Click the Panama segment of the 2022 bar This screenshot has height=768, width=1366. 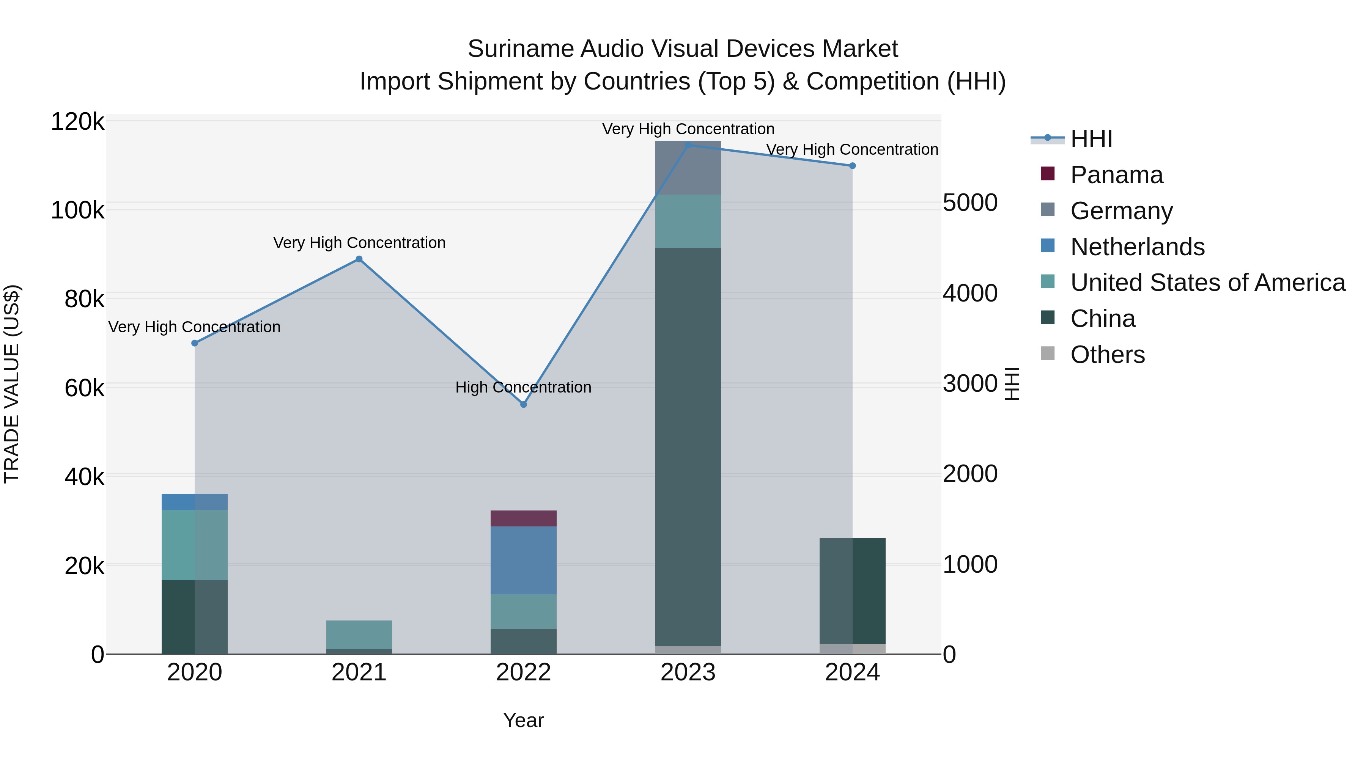[523, 518]
